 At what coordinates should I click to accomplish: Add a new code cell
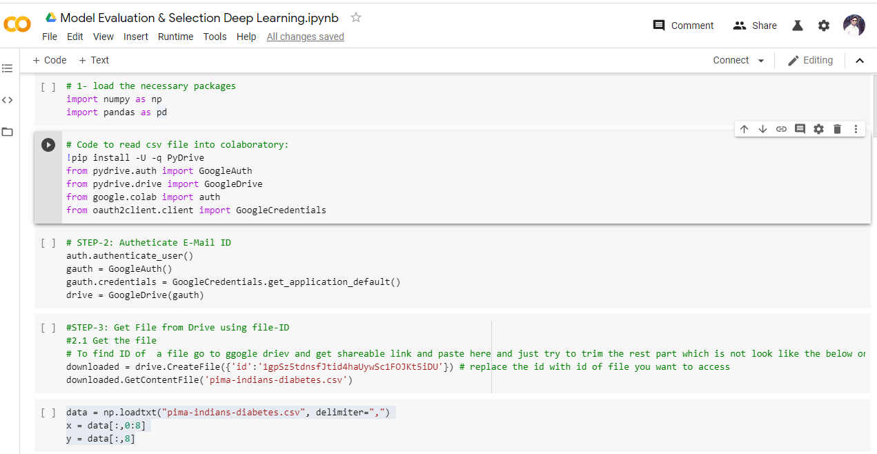click(49, 60)
